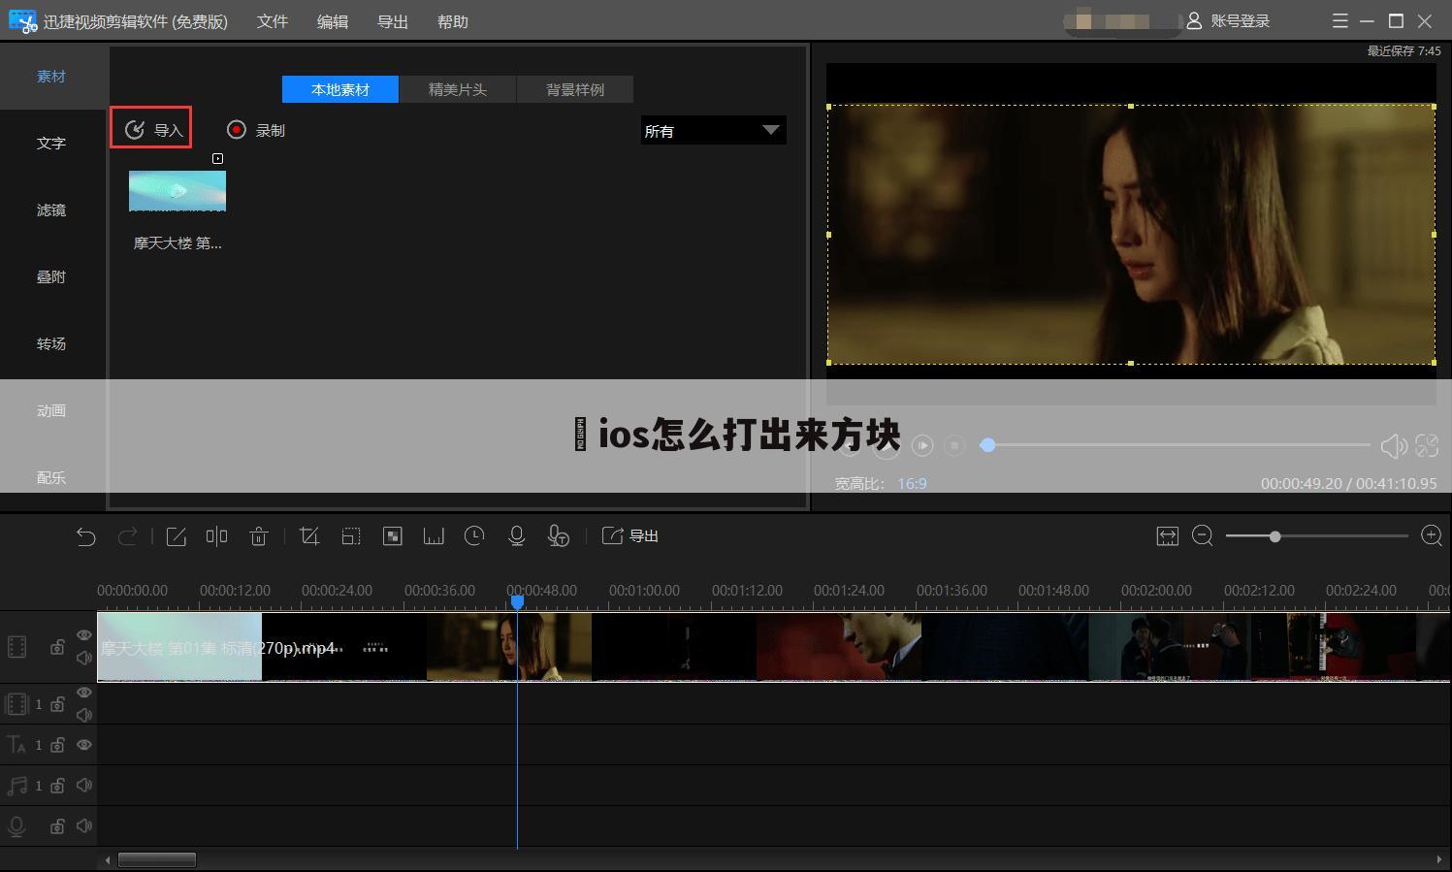Click the 录制 record button
The height and width of the screenshot is (872, 1452).
(256, 130)
